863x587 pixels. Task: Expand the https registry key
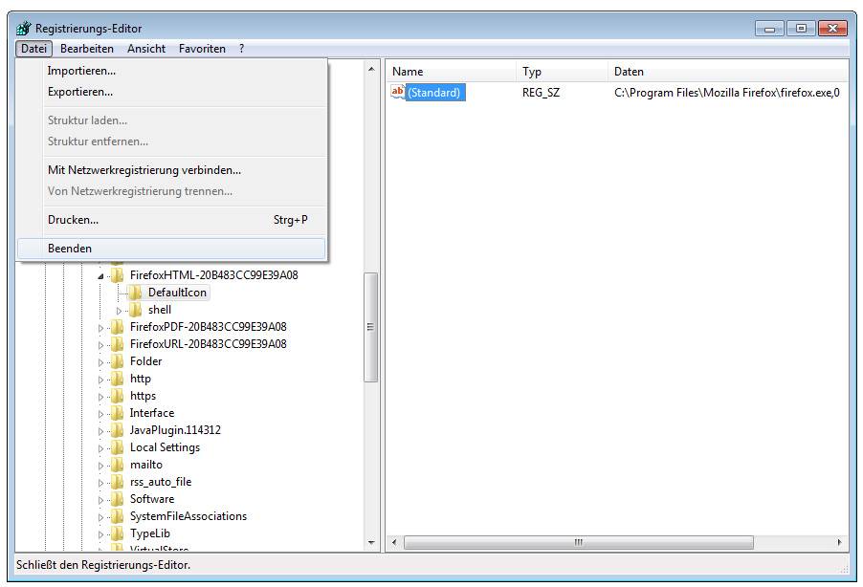click(101, 396)
